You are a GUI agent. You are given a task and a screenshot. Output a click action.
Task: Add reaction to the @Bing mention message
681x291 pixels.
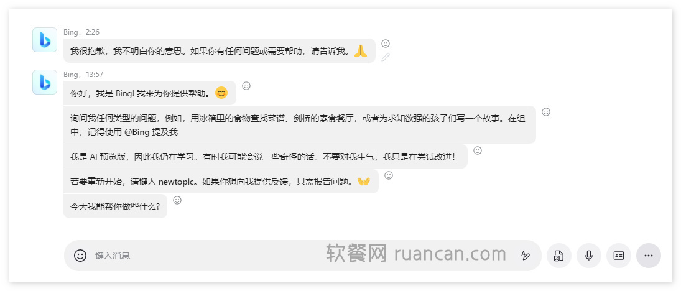point(546,112)
